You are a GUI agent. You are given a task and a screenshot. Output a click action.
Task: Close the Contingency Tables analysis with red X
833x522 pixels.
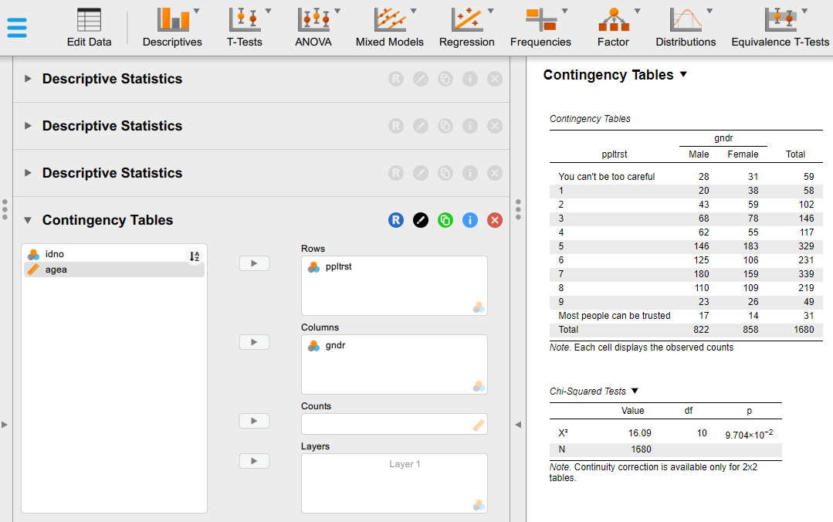click(x=495, y=220)
